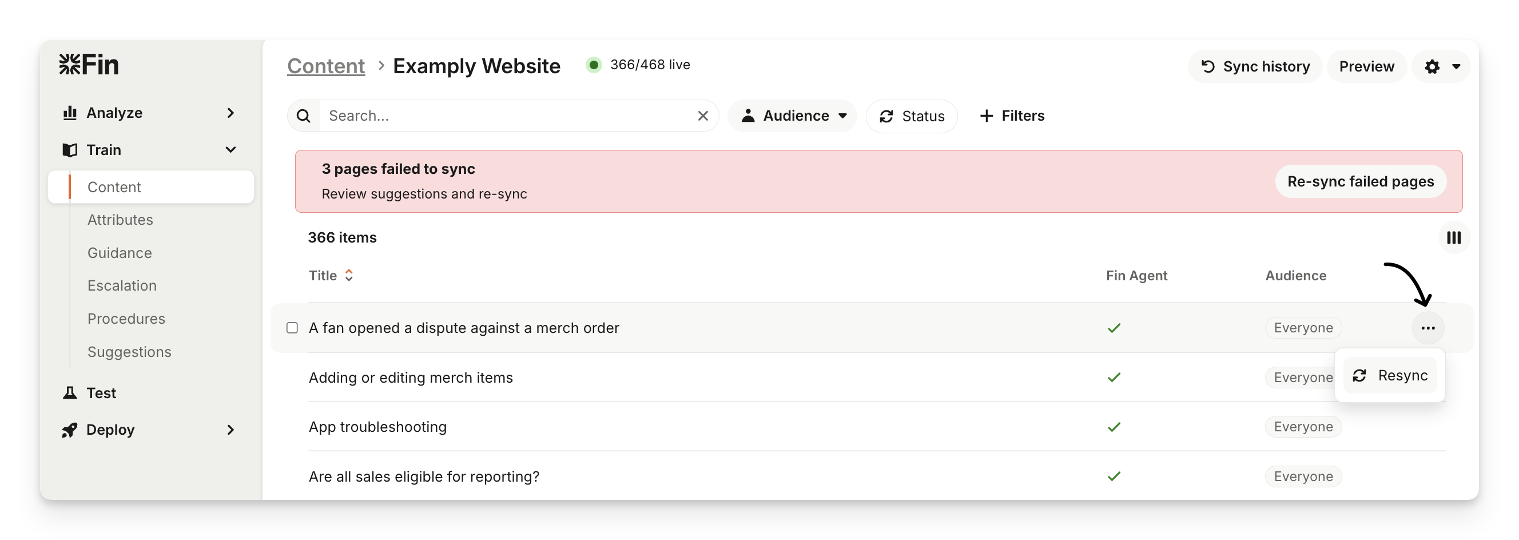Open the three-dot row actions menu
The width and height of the screenshot is (1519, 540).
pyautogui.click(x=1427, y=328)
